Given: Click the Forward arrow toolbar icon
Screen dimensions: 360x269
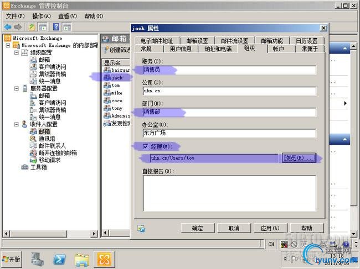Looking at the screenshot, I should pyautogui.click(x=18, y=27).
